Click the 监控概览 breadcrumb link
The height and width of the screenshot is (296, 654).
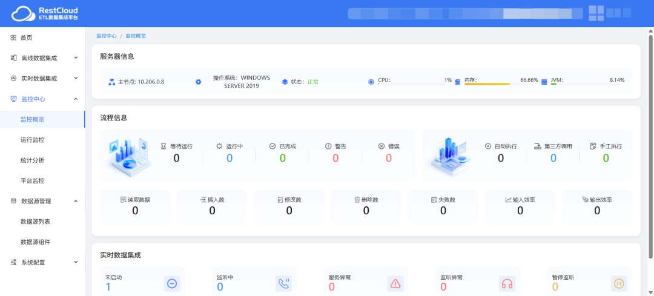(x=136, y=36)
